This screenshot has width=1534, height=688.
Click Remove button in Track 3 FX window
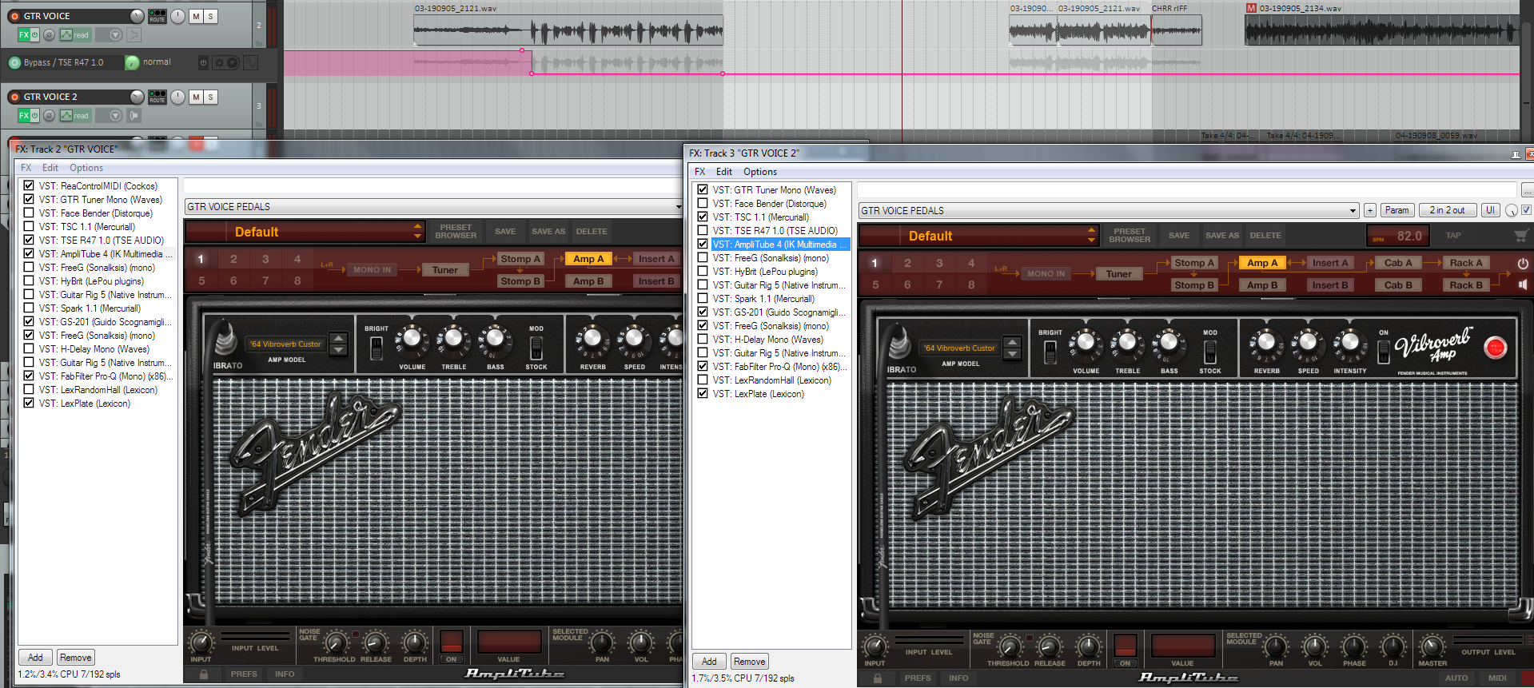point(750,662)
